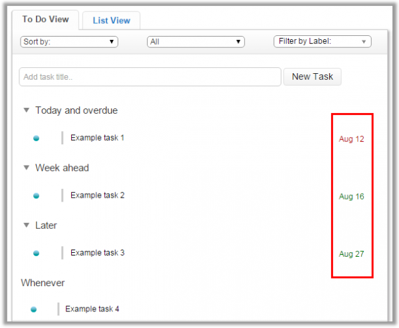Select the To Do View tab

click(x=45, y=19)
